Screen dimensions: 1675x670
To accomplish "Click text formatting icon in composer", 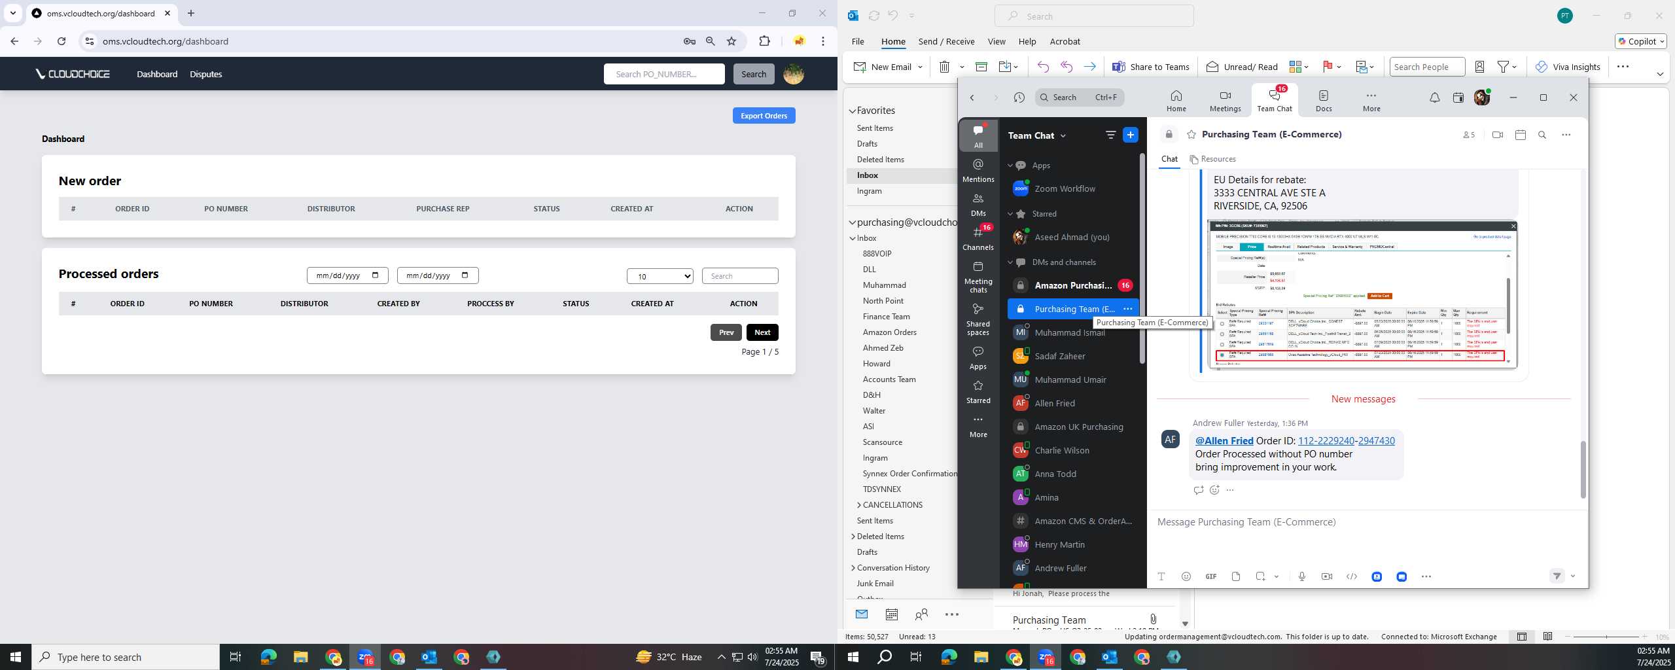I will click(x=1161, y=576).
